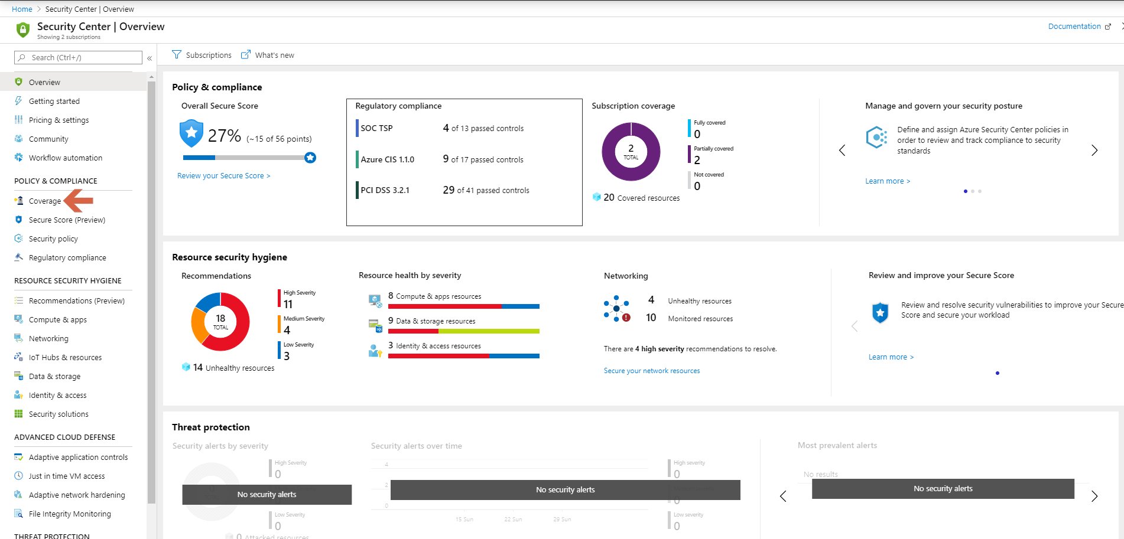Click Learn more under Secure Score tip
The image size is (1124, 539).
(x=891, y=357)
